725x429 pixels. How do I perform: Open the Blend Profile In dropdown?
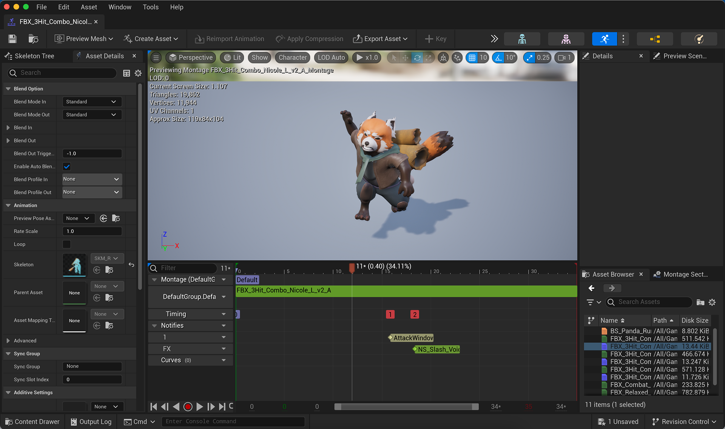pos(92,179)
